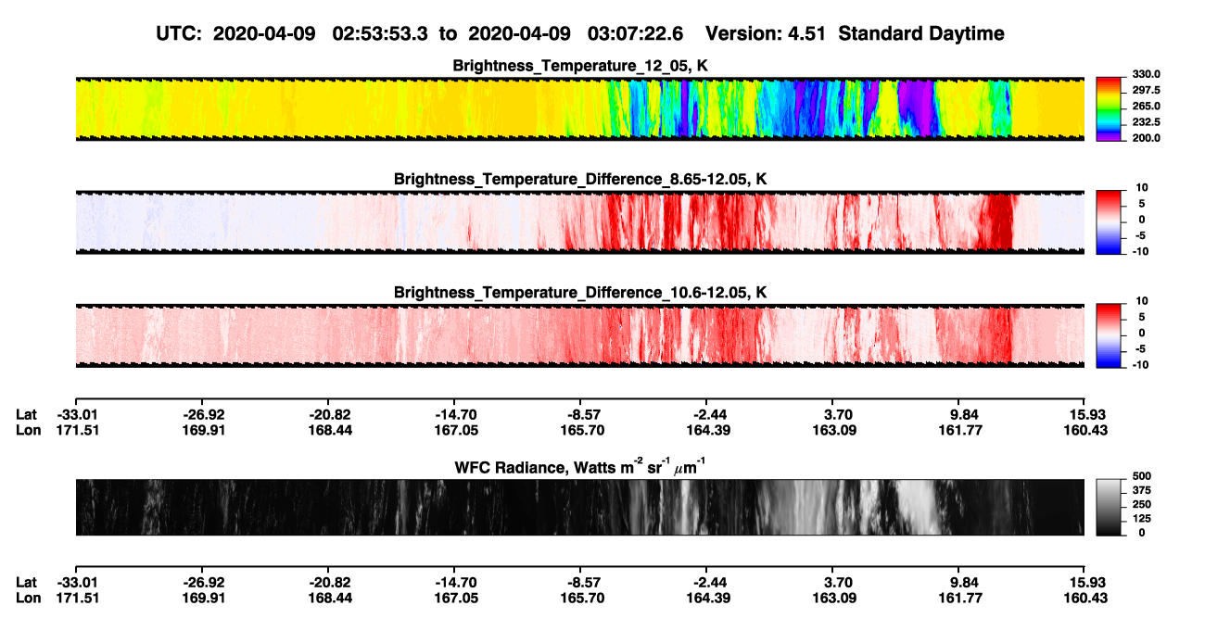This screenshot has height=618, width=1205.
Task: Select the 8.65-12.05 difference image strip
Action: 579,222
